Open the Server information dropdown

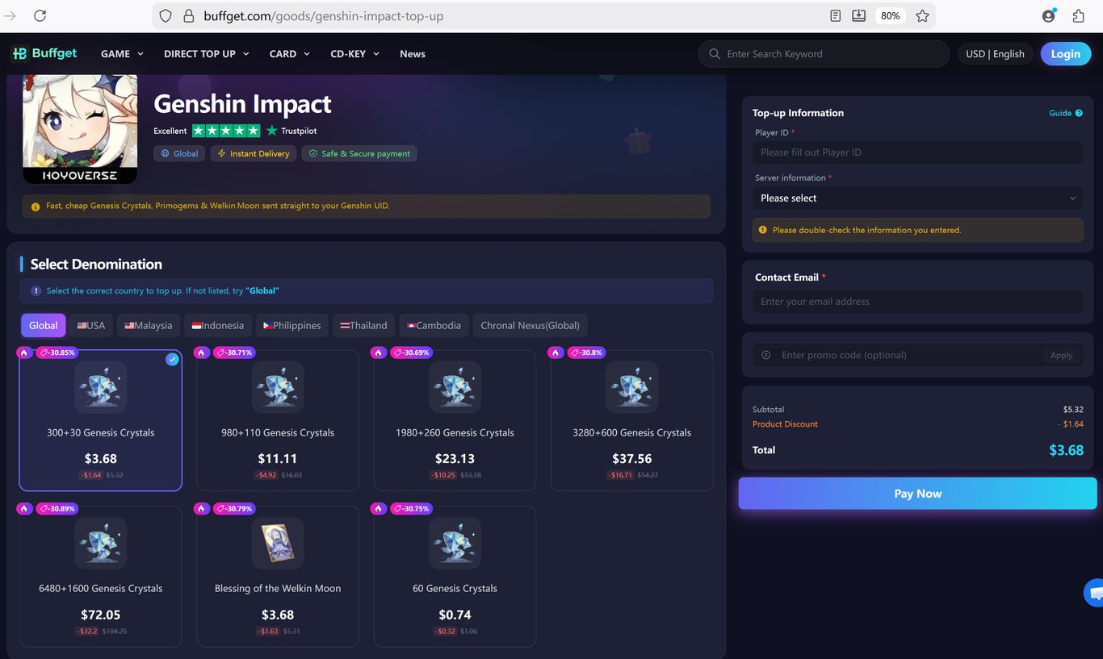918,198
